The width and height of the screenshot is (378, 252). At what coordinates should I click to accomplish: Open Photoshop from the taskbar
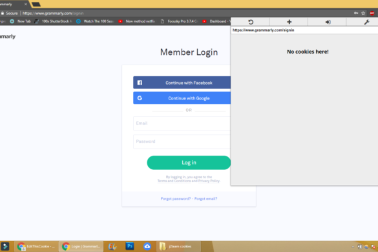click(129, 246)
